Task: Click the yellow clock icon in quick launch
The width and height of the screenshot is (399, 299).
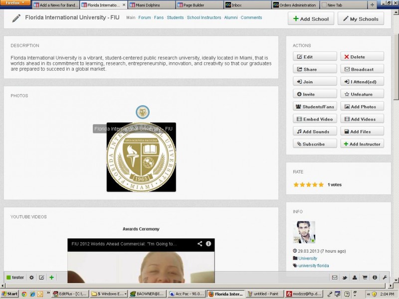Action: 40,294
